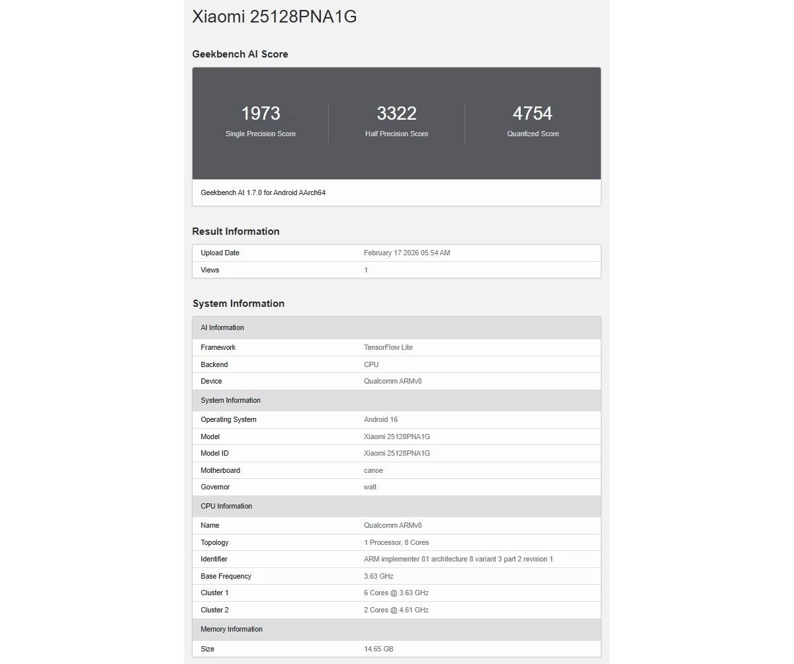Select the Android 16 operating system value
The width and height of the screenshot is (794, 664).
(380, 419)
